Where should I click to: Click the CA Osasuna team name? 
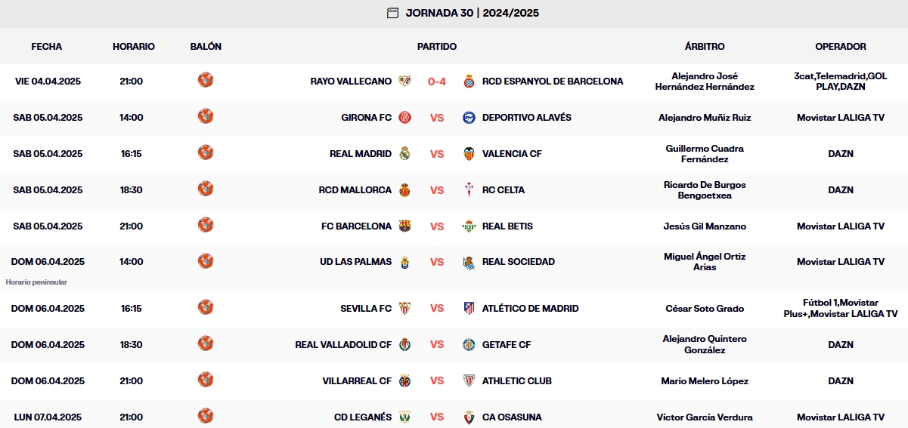coord(512,417)
